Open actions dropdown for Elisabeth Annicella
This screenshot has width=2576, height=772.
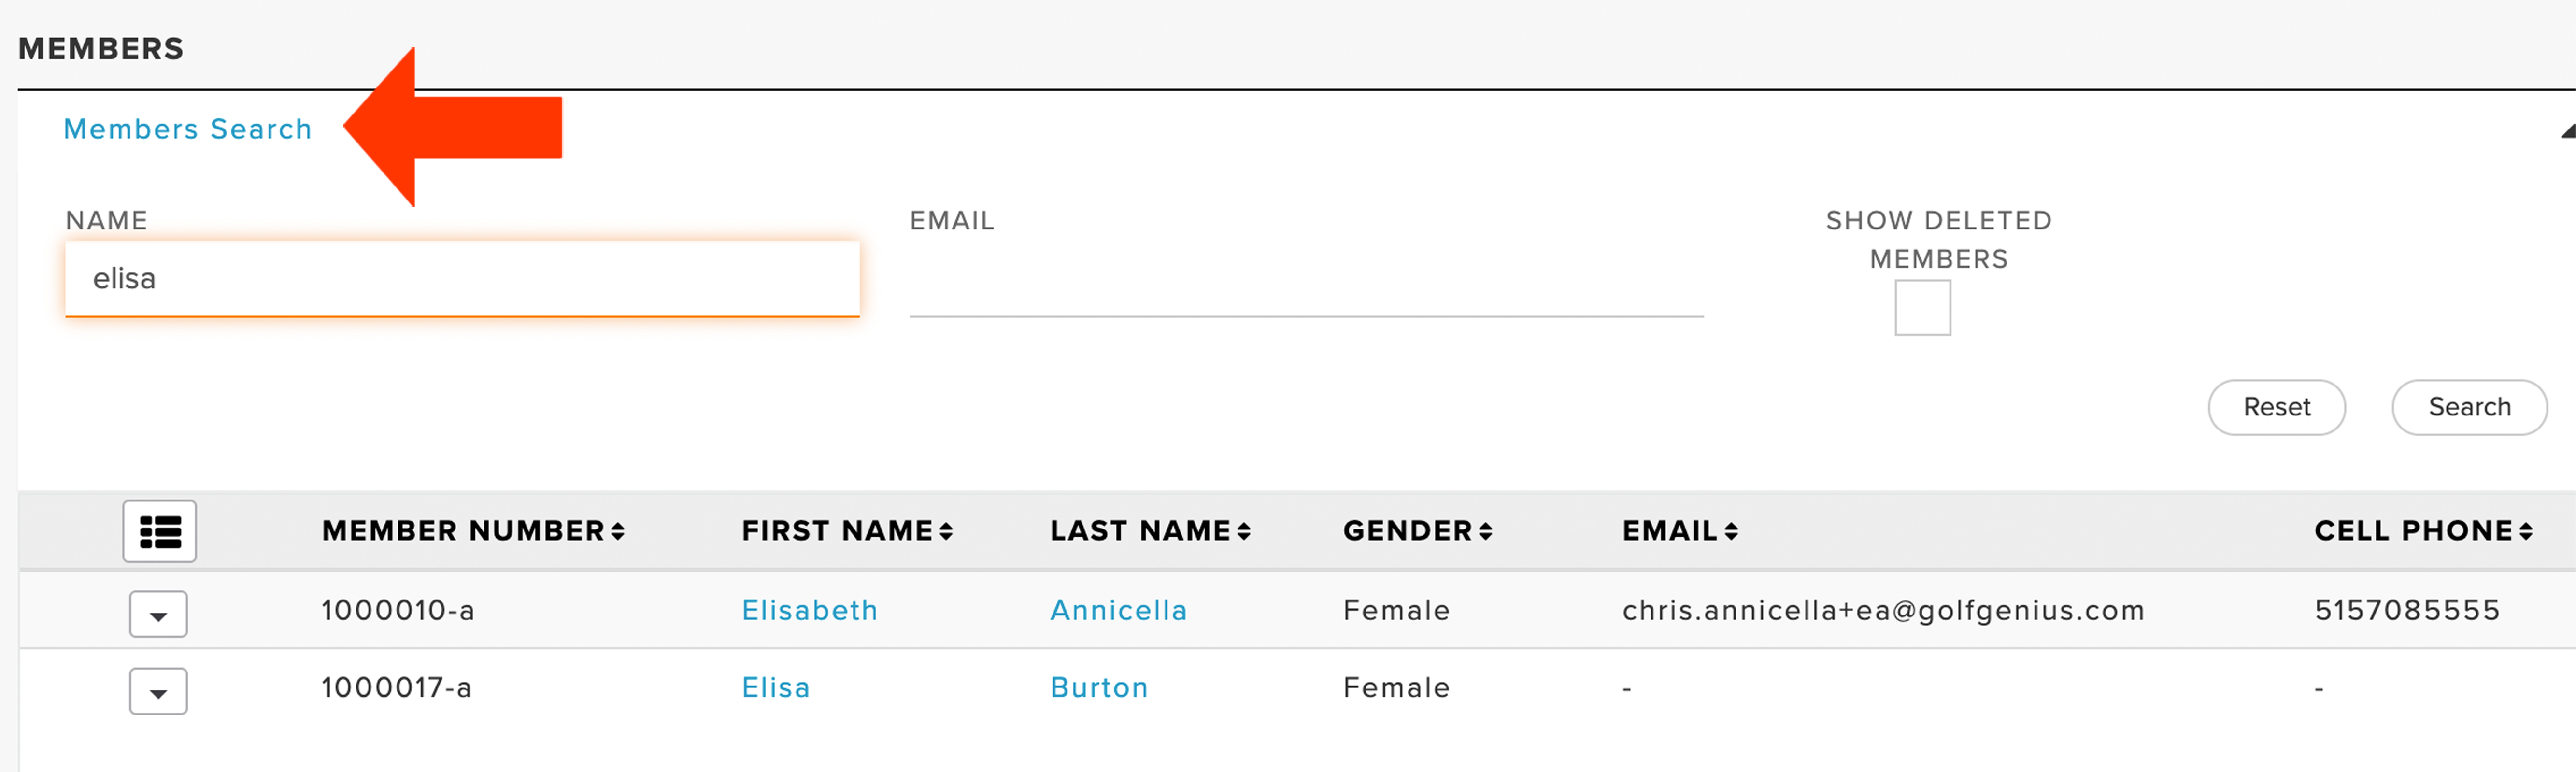[158, 614]
